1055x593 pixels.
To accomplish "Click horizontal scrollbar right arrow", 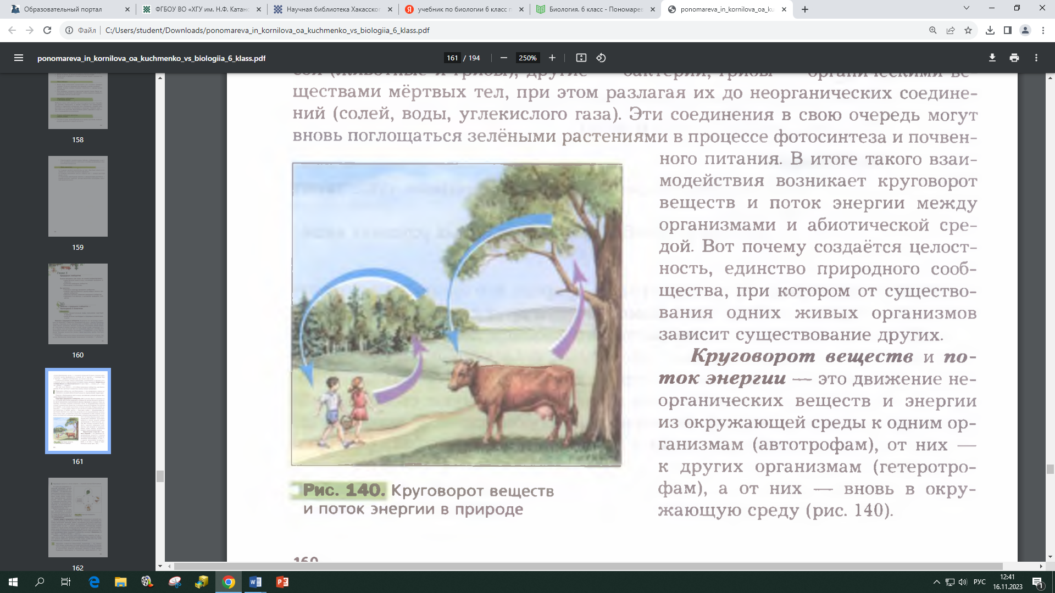I will point(1041,566).
